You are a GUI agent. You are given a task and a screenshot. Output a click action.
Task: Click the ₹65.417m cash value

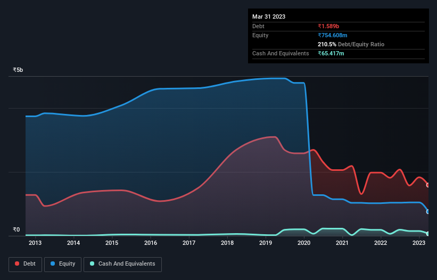click(331, 53)
